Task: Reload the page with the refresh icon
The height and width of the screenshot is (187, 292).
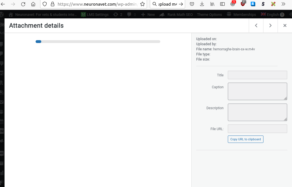Action: tap(23, 4)
